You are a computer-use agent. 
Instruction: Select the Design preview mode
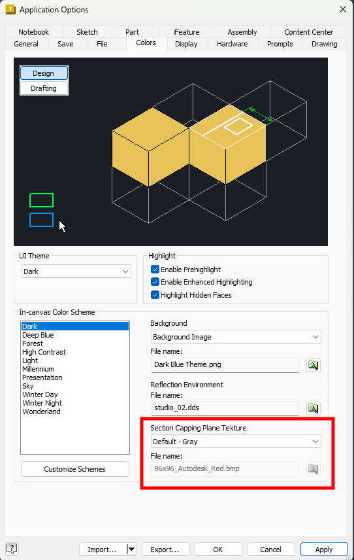point(44,73)
